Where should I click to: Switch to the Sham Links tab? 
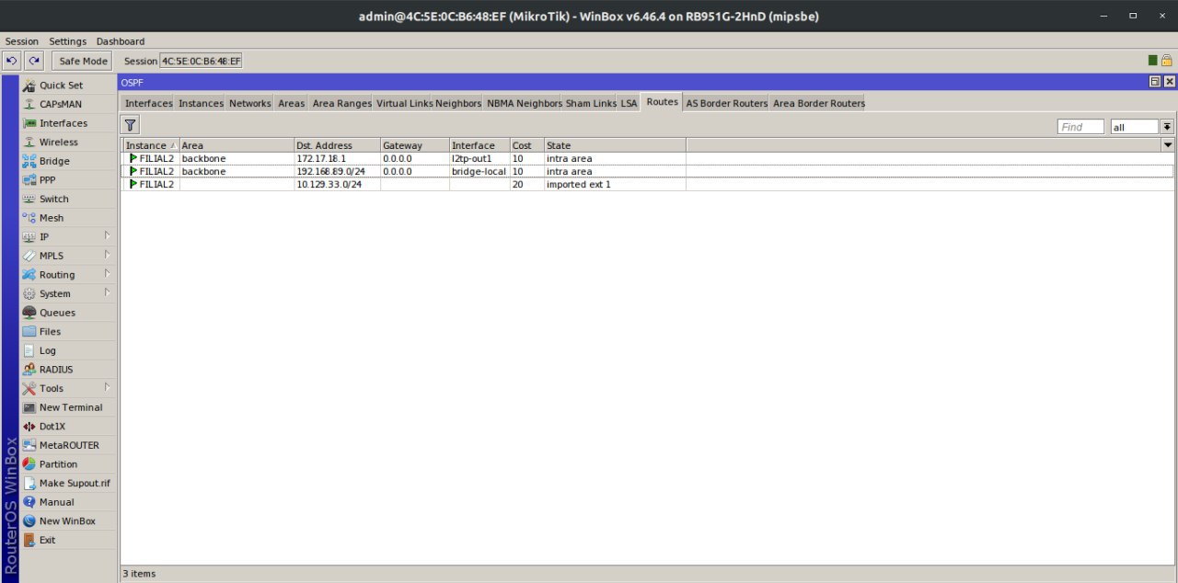click(591, 103)
